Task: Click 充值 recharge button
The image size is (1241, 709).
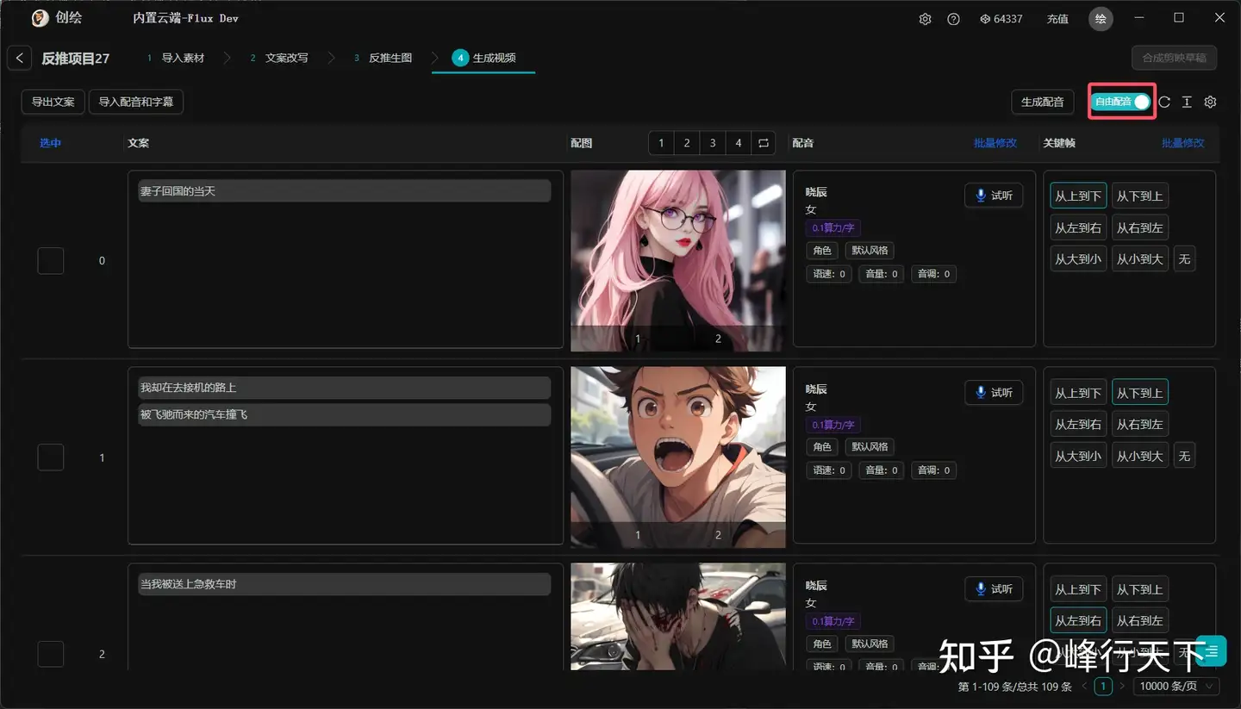Action: [x=1057, y=19]
